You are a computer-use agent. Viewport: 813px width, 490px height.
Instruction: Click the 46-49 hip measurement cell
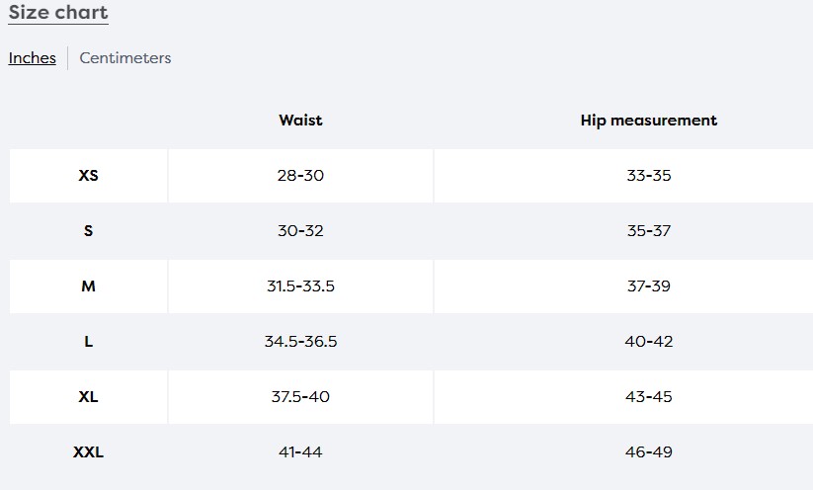click(x=648, y=452)
